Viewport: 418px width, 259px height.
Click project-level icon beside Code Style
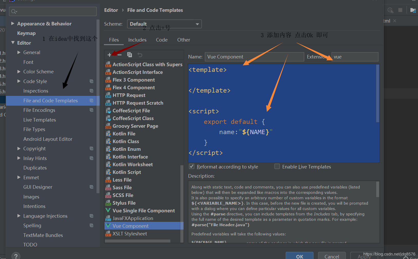91,81
